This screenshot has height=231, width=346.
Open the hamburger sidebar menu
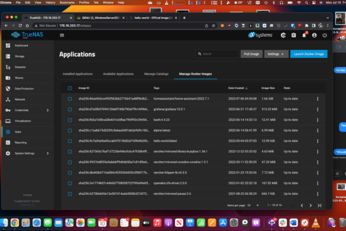coord(62,35)
